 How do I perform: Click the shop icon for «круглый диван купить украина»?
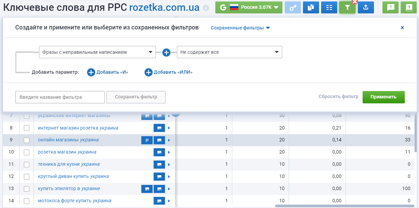(159, 177)
